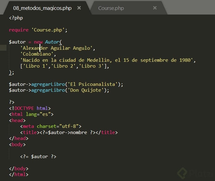Click the closing '</head>' tag
The height and width of the screenshot is (181, 215).
19,138
